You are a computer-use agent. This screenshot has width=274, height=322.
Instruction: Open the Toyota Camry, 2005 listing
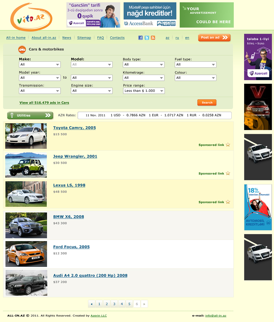click(74, 128)
